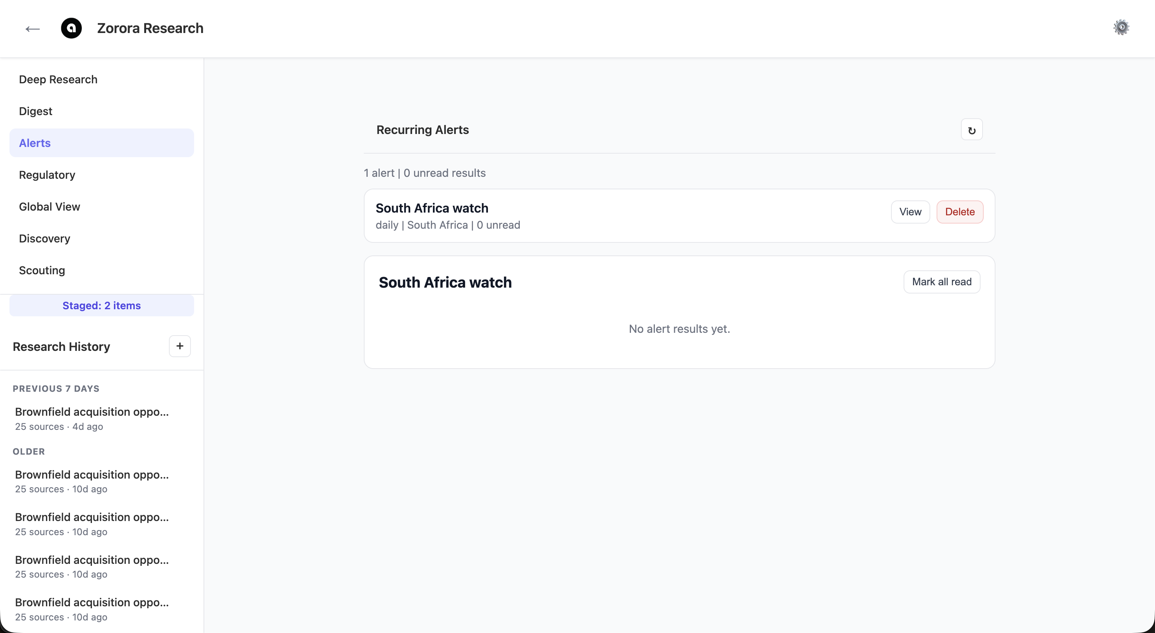1155x633 pixels.
Task: Delete the South Africa watch alert
Action: 959,212
